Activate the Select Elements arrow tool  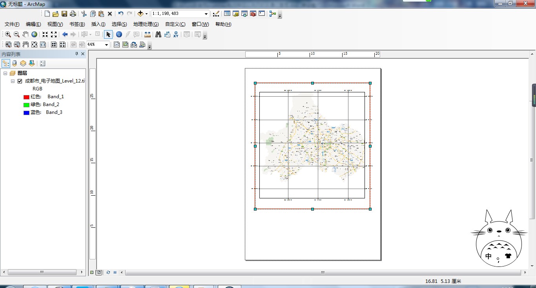point(108,34)
